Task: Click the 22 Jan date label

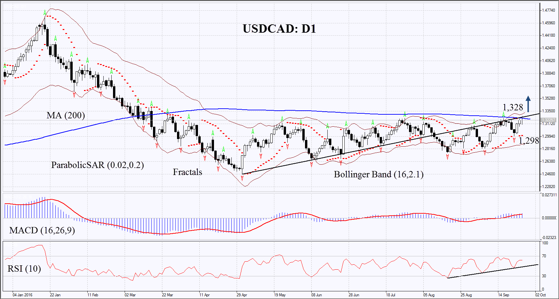Action: [55, 295]
